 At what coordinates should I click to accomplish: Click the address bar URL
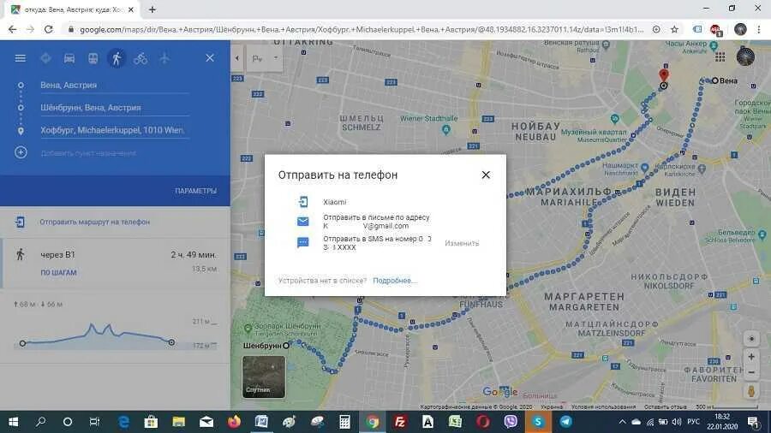point(362,29)
